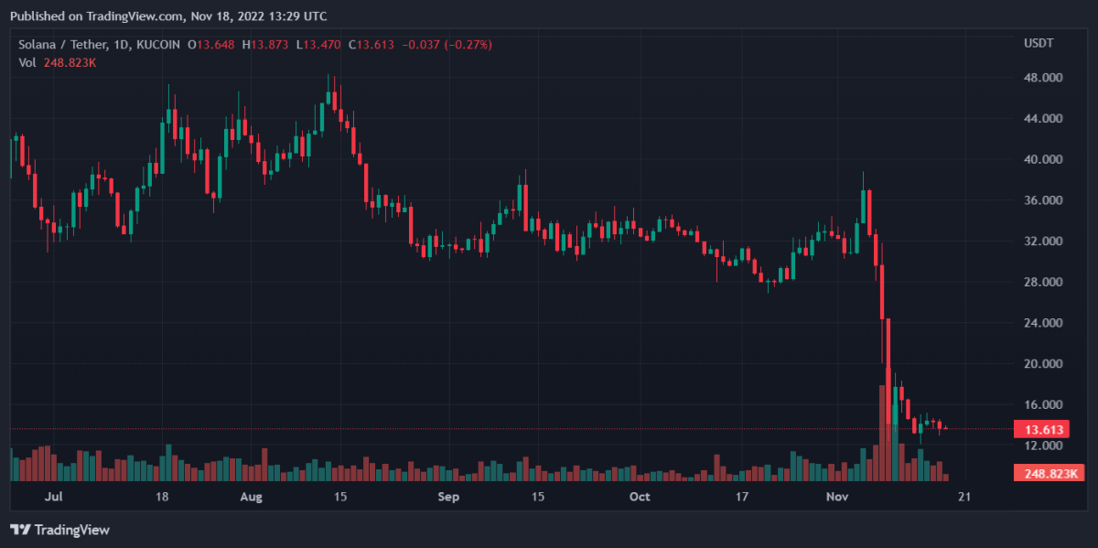Click the high value H13.873

pos(265,44)
